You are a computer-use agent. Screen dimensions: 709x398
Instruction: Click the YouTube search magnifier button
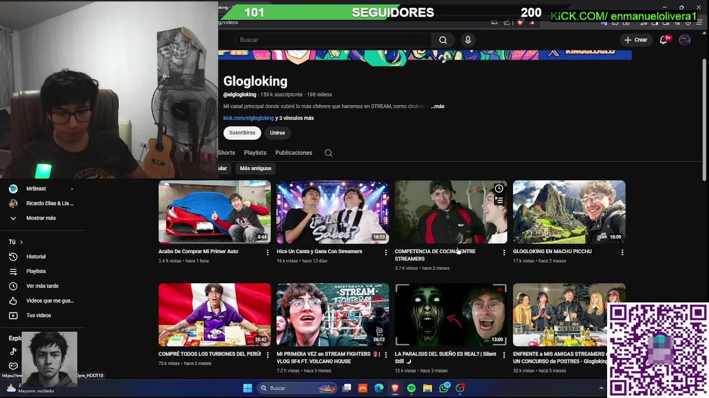pyautogui.click(x=443, y=40)
